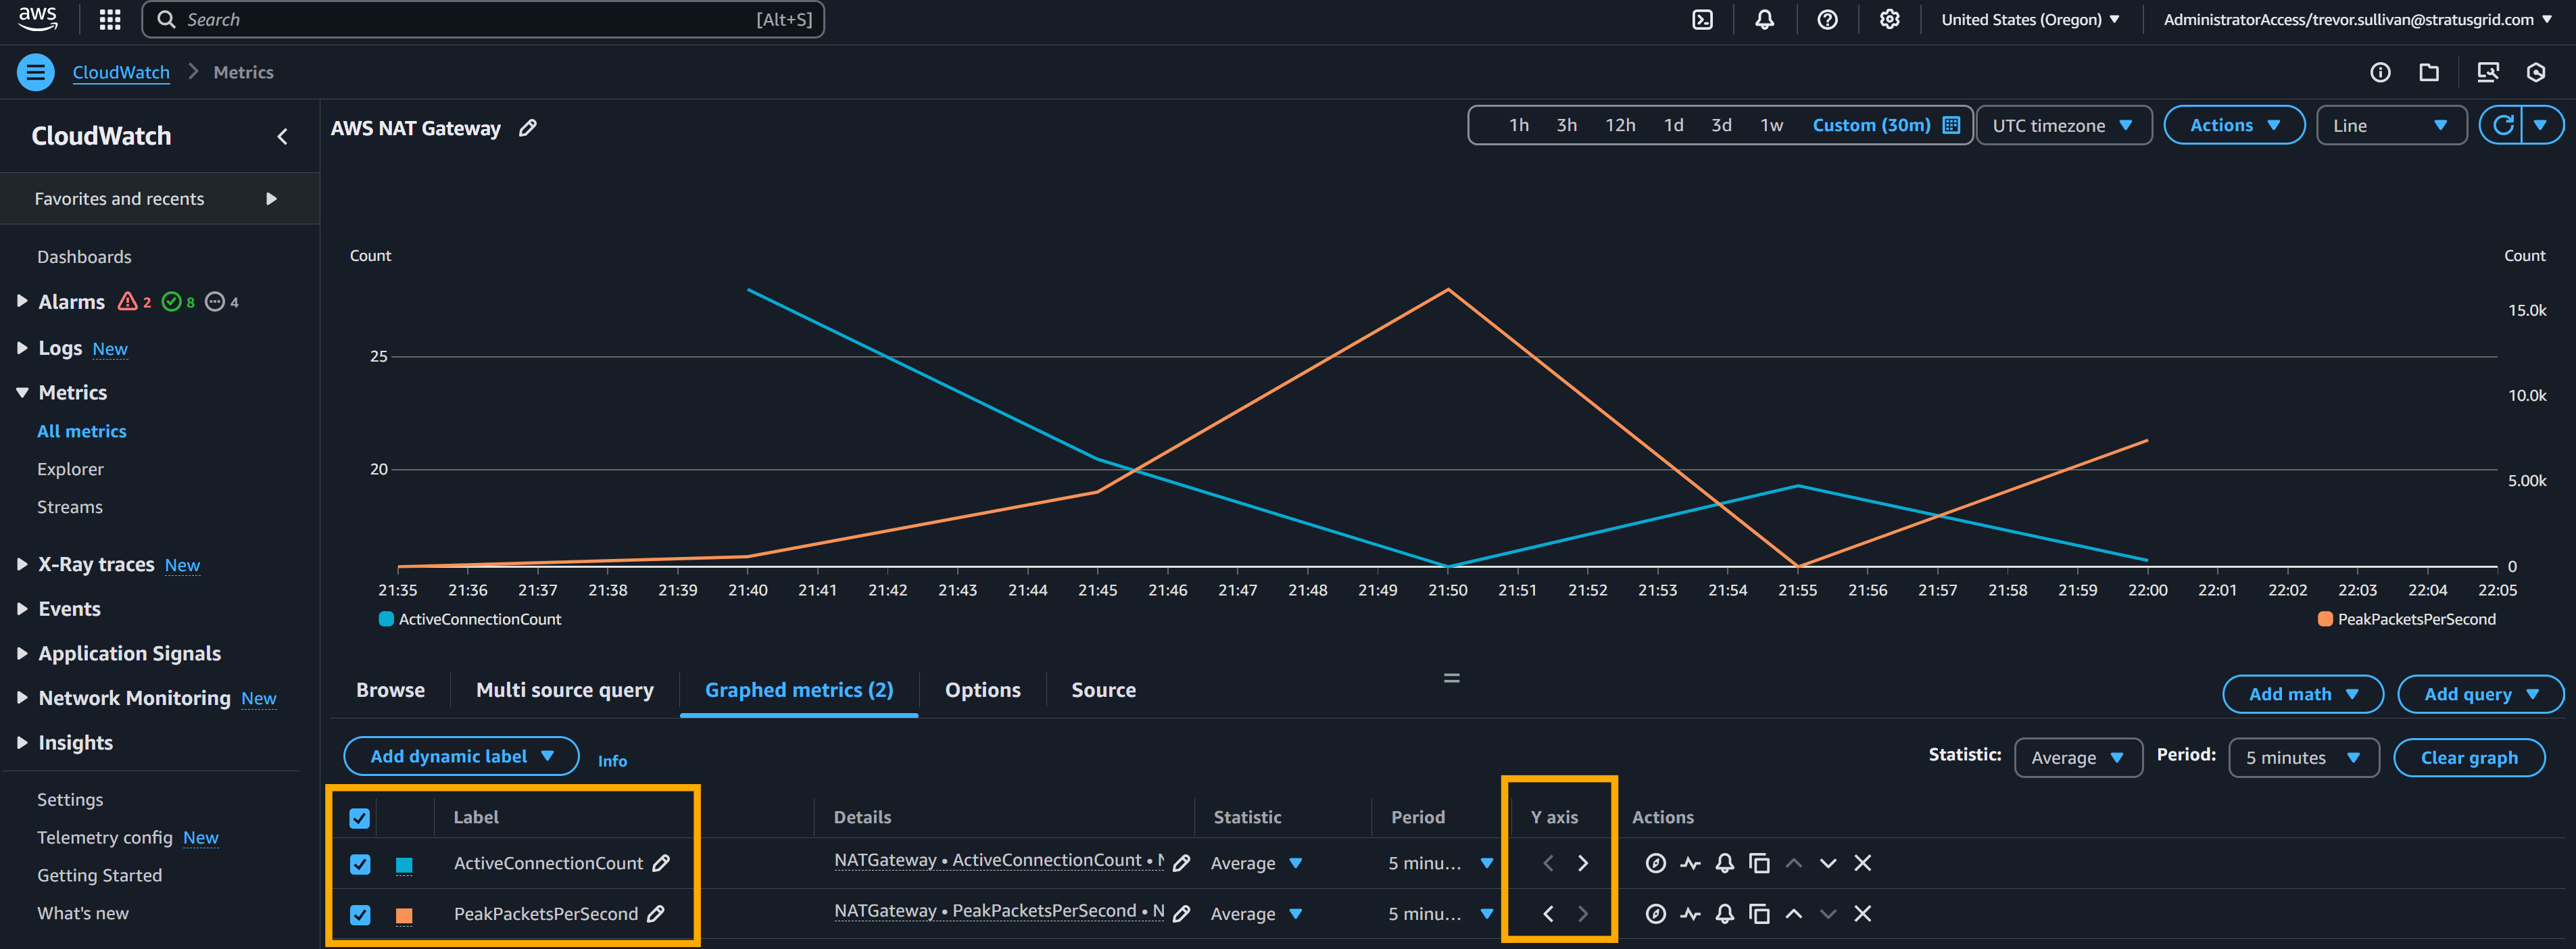Toggle the CloudWatch hamburger navigation menu
2576x949 pixels.
pos(36,72)
